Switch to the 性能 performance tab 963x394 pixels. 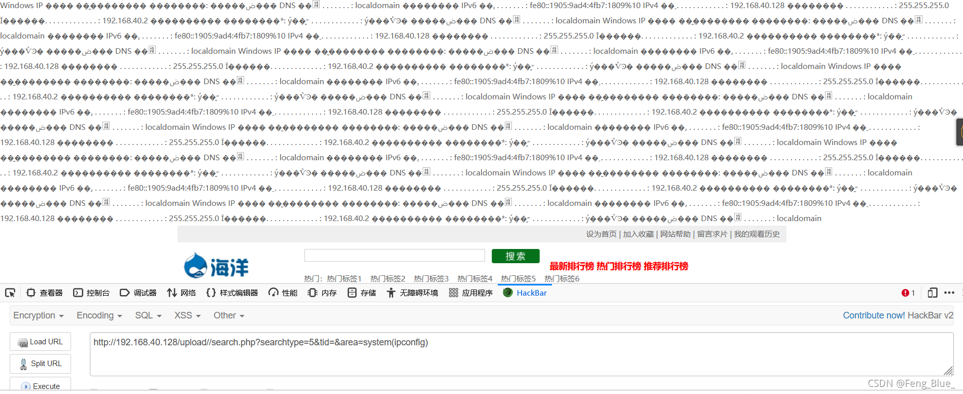[x=283, y=293]
